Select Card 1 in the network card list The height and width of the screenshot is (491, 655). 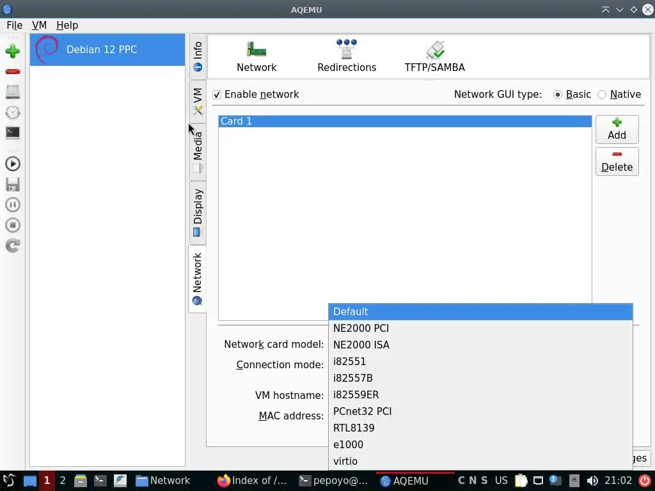click(405, 121)
